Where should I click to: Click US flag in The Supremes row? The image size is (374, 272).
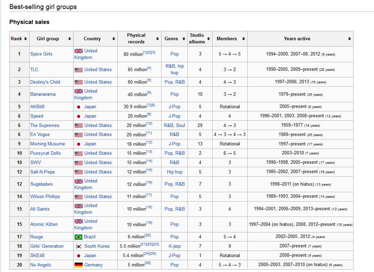(x=79, y=125)
